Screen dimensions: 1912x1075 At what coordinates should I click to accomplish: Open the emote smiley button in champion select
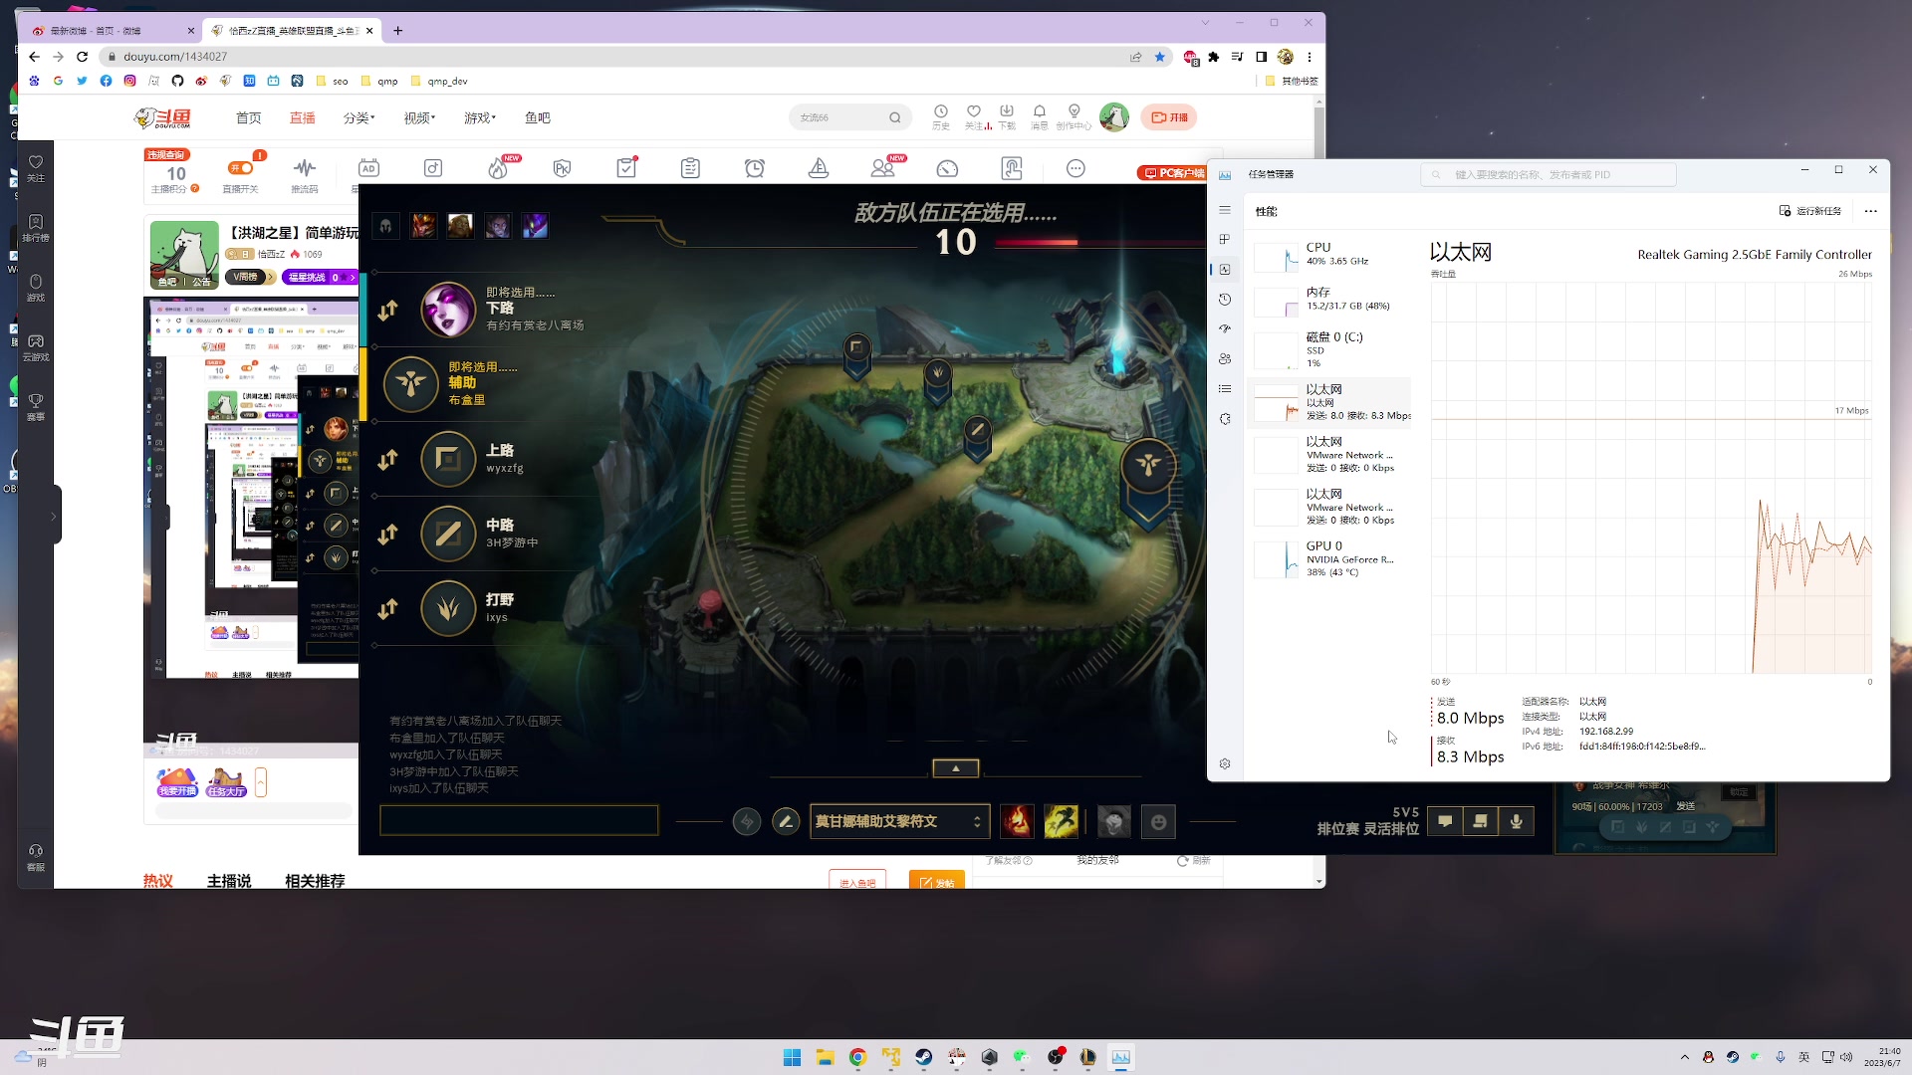[1158, 821]
